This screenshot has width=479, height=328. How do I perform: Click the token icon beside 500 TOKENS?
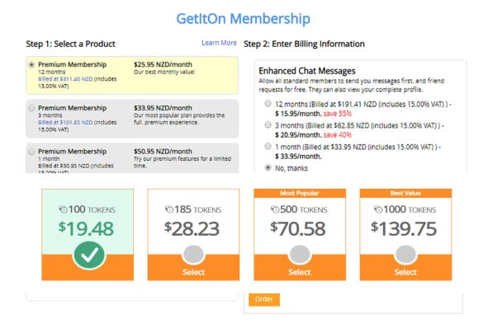pos(275,209)
